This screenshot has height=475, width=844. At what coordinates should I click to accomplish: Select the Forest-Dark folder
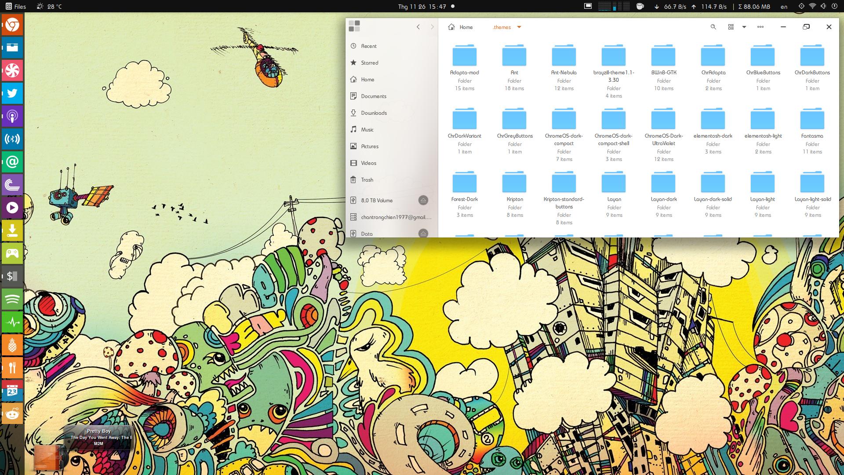[x=465, y=194]
